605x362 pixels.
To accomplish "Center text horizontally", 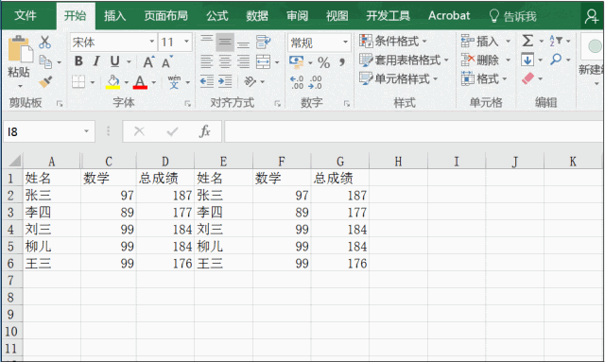I will [x=225, y=61].
